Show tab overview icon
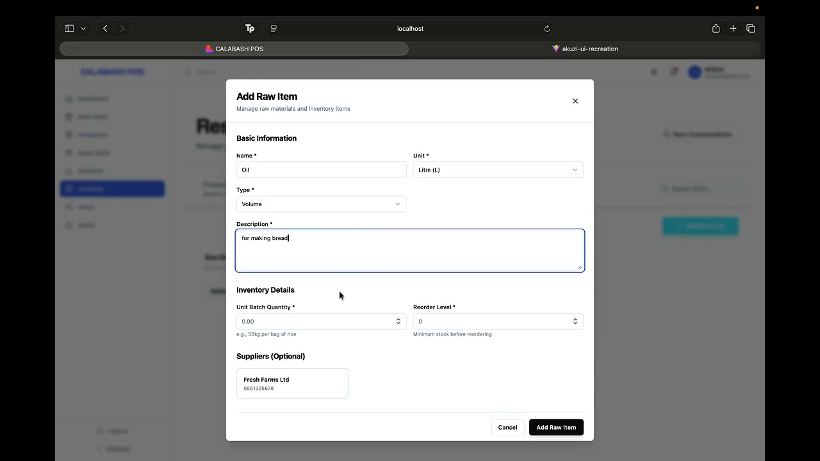Image resolution: width=820 pixels, height=461 pixels. click(751, 28)
